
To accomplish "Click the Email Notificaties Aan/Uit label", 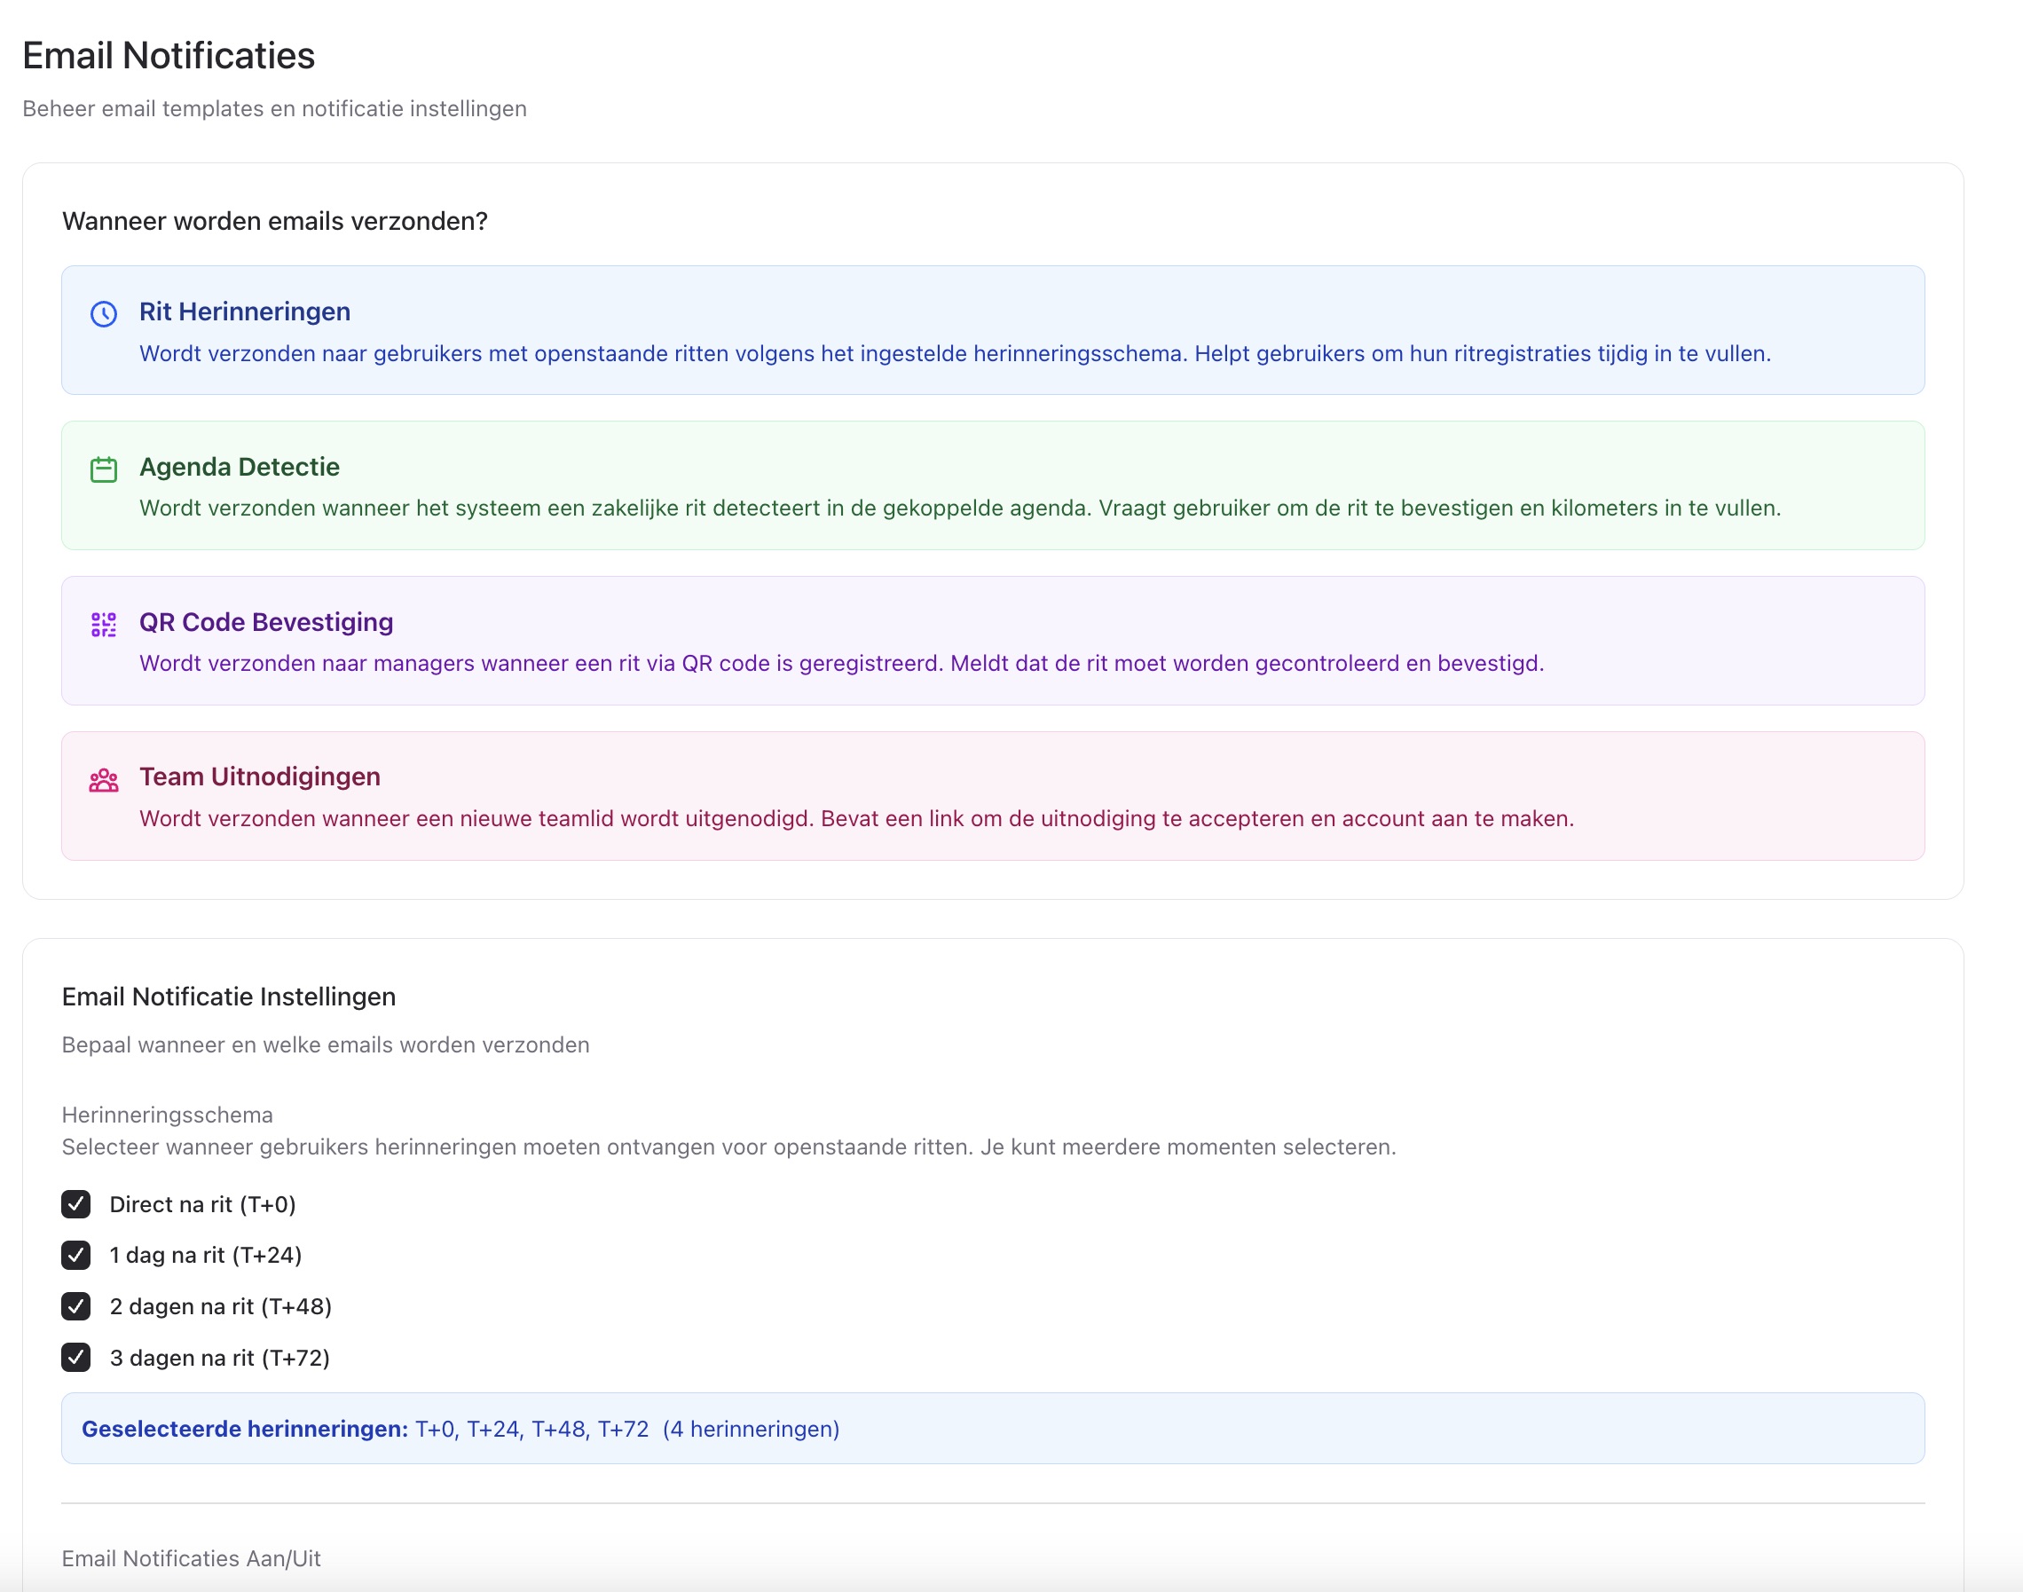I will (x=191, y=1558).
